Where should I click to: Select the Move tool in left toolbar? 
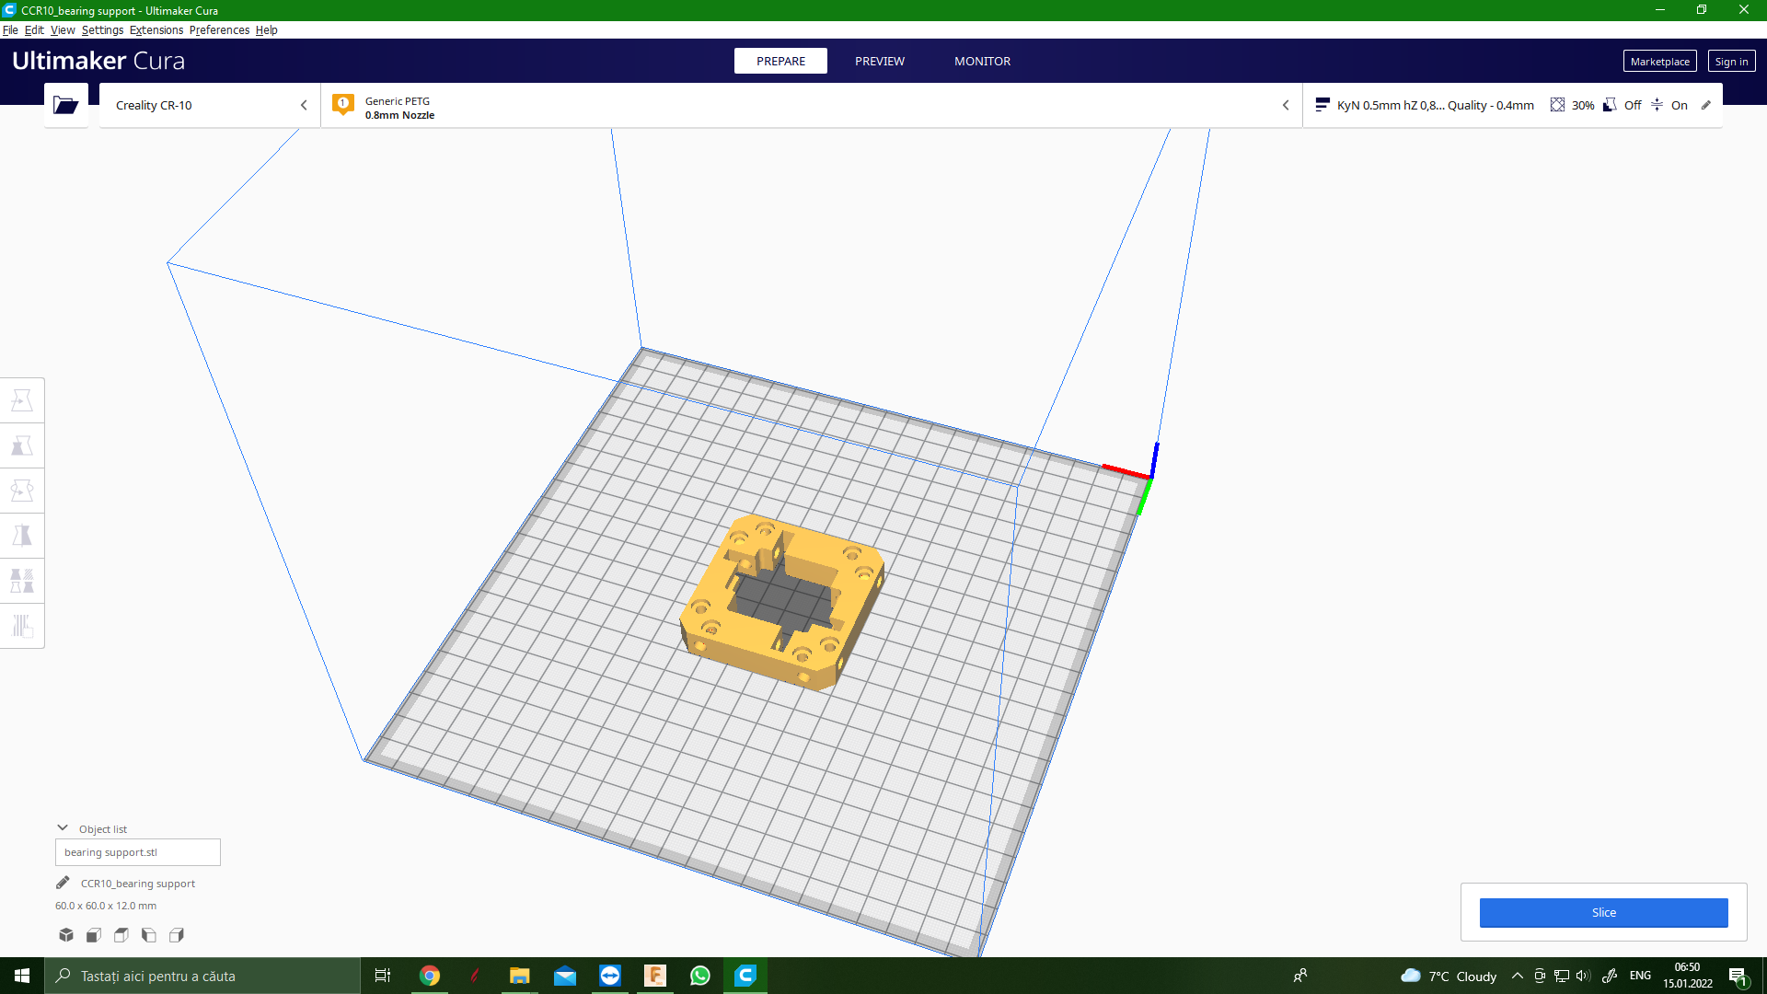pyautogui.click(x=22, y=400)
